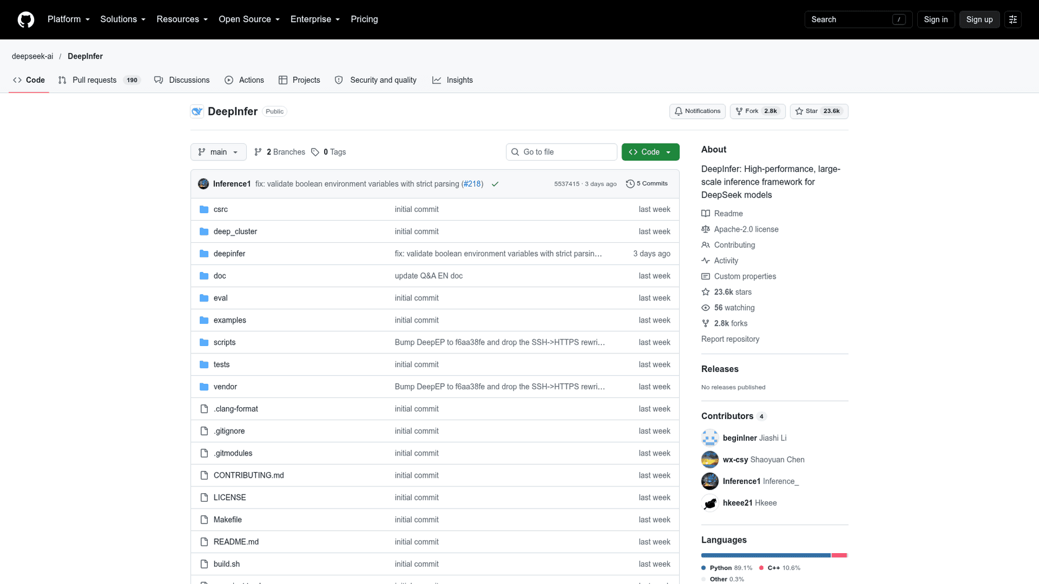Image resolution: width=1039 pixels, height=584 pixels.
Task: Expand the Platform menu
Action: [69, 20]
